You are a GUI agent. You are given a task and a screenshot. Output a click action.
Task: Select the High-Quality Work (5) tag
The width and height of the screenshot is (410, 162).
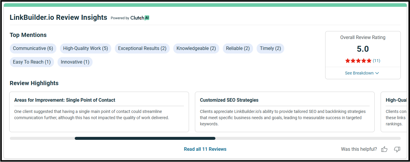pyautogui.click(x=85, y=48)
